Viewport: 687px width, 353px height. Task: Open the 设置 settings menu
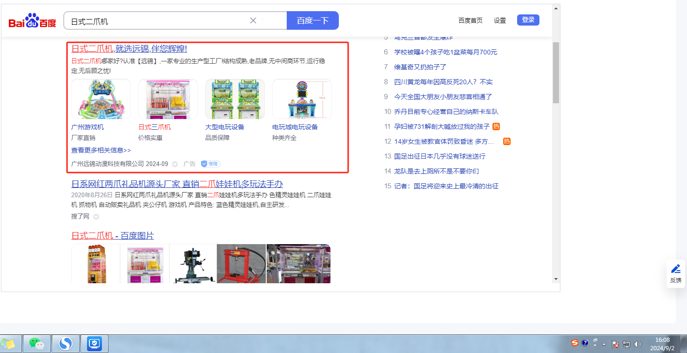(500, 20)
